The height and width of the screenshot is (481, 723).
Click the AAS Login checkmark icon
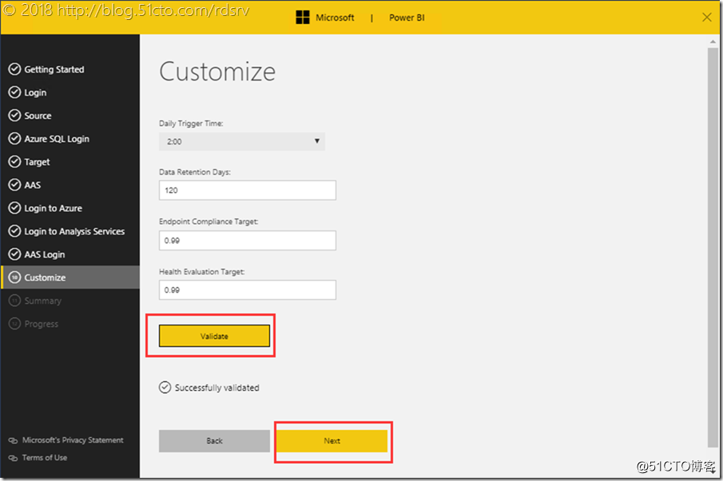[x=14, y=254]
